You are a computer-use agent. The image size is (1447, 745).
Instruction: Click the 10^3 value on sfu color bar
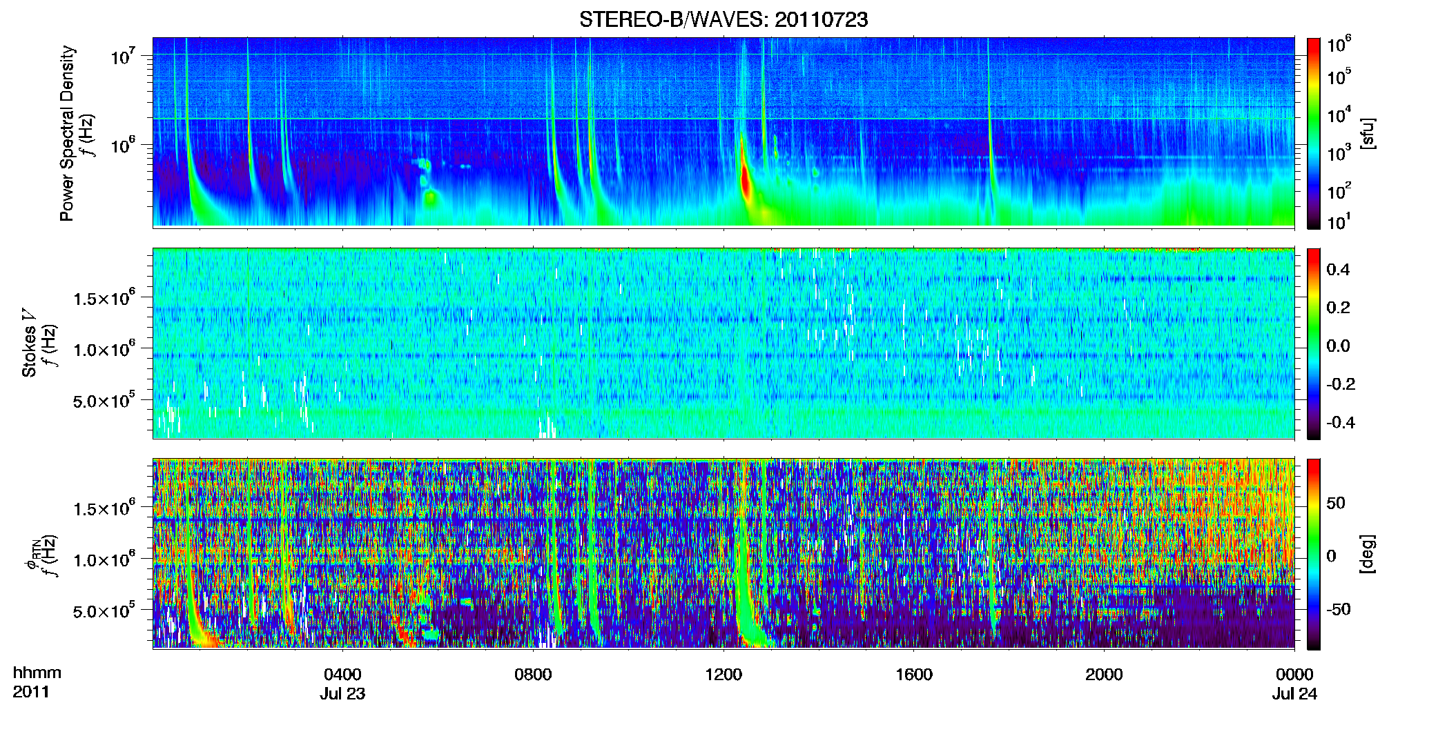pyautogui.click(x=1339, y=152)
